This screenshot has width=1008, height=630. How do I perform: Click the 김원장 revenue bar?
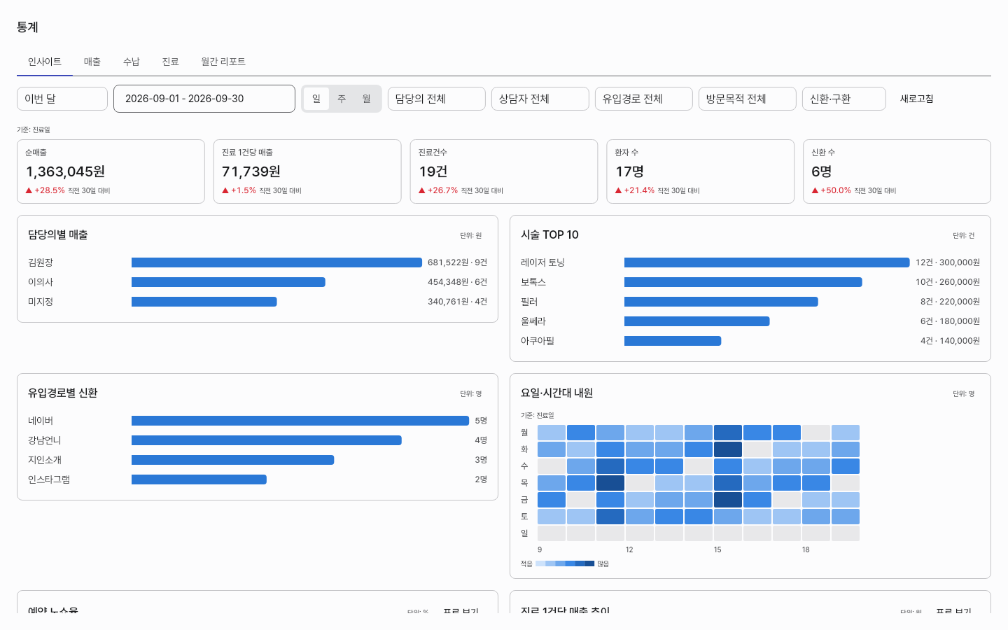point(277,262)
